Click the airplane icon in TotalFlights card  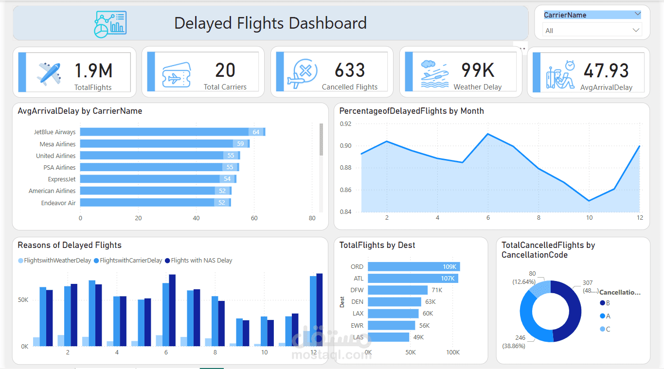(49, 73)
